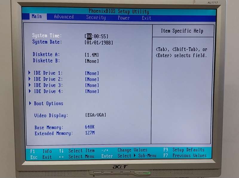
Task: Click the IDE Drive 3 None value
Action: coord(92,85)
